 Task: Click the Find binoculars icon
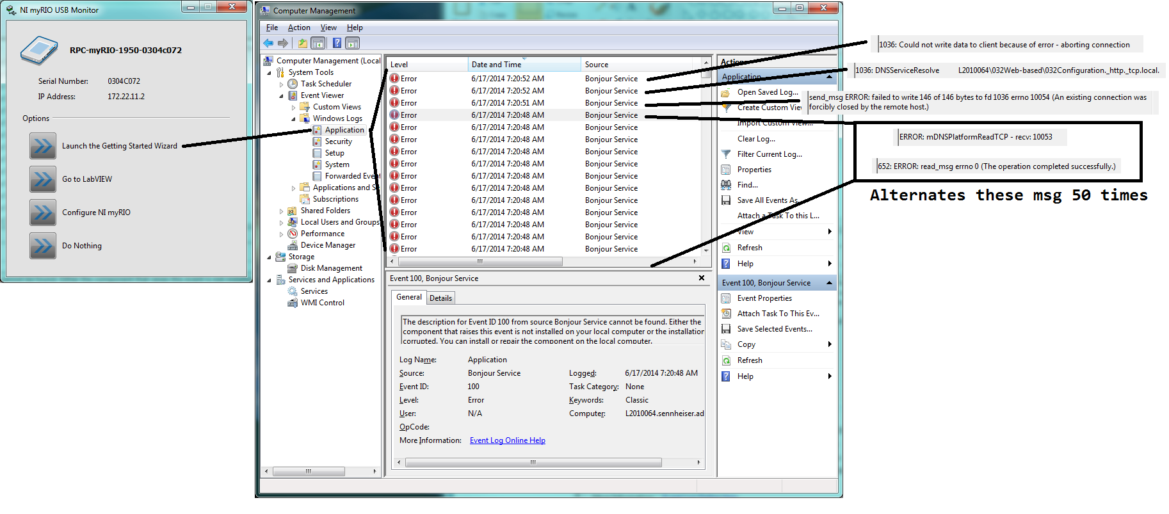(726, 185)
